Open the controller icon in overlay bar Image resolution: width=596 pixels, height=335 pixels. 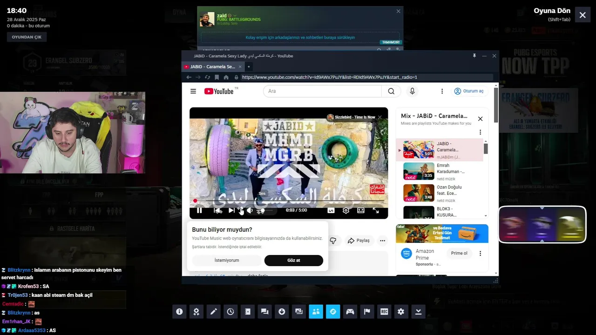point(350,312)
